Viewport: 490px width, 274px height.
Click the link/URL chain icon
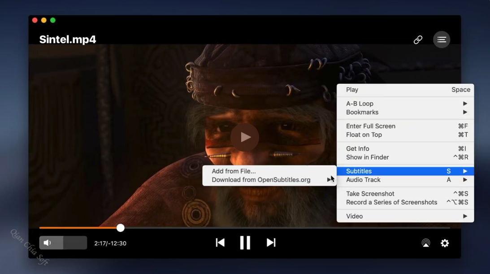coord(418,39)
